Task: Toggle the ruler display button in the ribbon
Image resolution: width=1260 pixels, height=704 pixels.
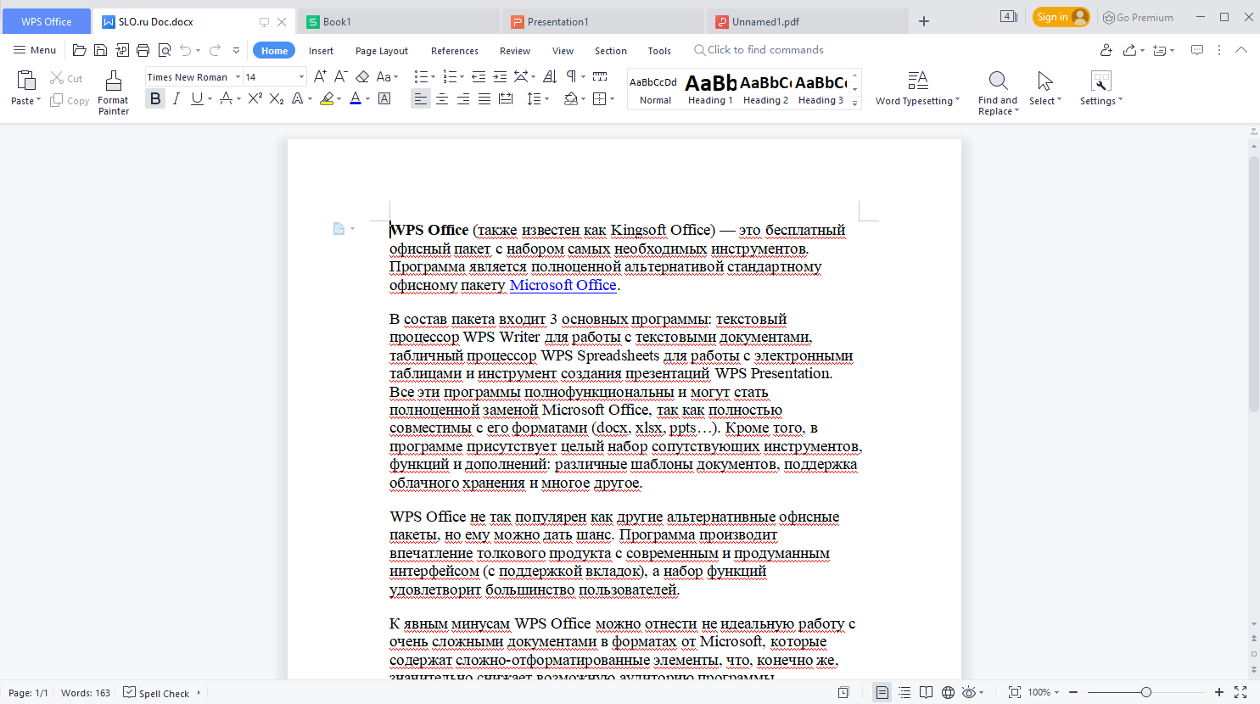Action: pos(600,76)
